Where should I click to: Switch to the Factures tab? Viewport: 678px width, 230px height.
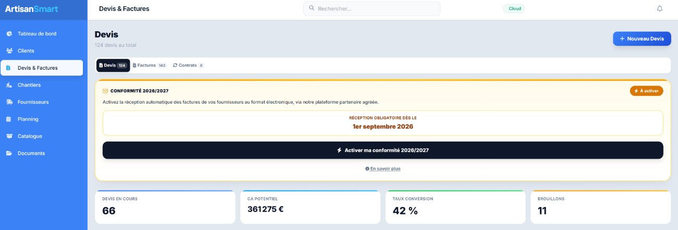pyautogui.click(x=150, y=66)
